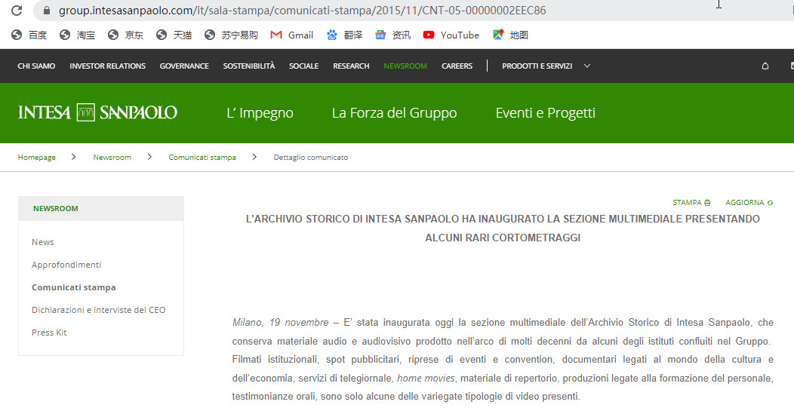Open the SOCIALE menu
This screenshot has height=417, width=794.
[304, 66]
